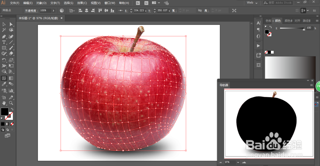The width and height of the screenshot is (320, 166).
Task: Select the Column Graph tool
Action: point(11,90)
